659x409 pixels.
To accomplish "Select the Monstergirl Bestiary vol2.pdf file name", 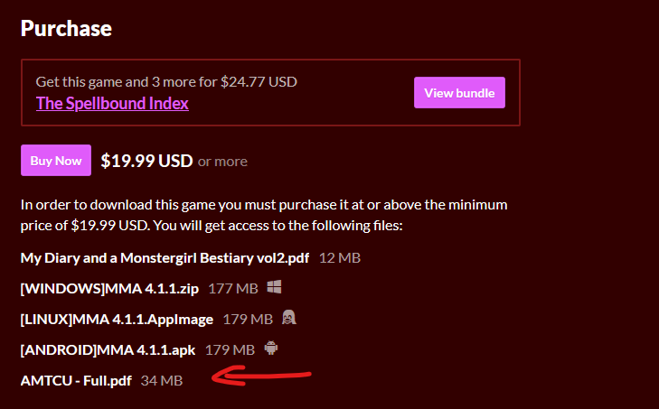I will [165, 257].
